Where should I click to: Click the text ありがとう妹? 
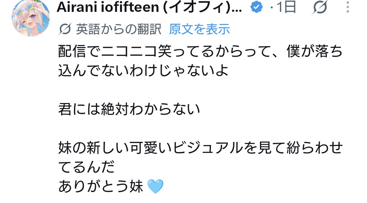point(101,186)
